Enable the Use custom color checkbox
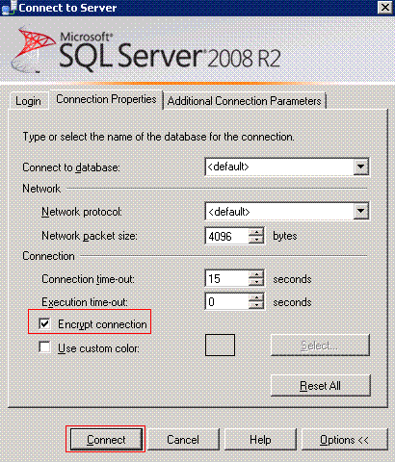This screenshot has width=395, height=462. [44, 346]
